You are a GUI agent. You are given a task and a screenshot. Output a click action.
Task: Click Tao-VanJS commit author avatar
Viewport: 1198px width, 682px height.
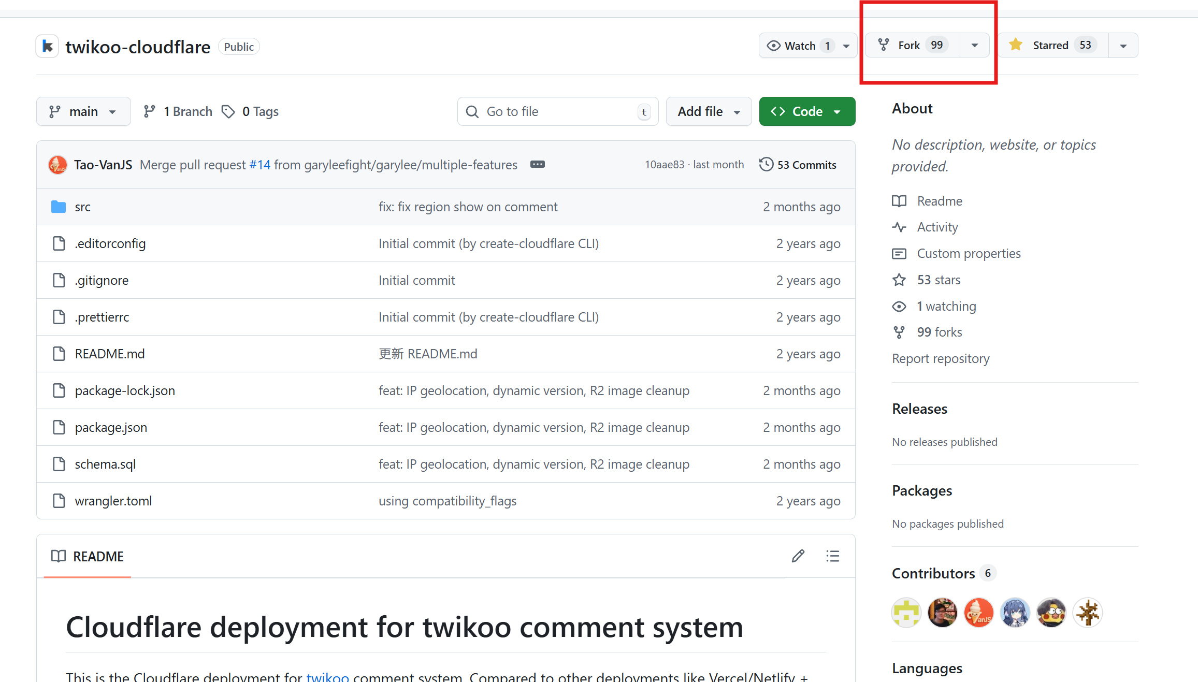[57, 165]
